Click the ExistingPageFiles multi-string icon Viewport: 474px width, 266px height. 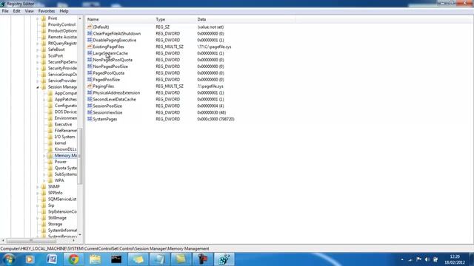[x=90, y=47]
